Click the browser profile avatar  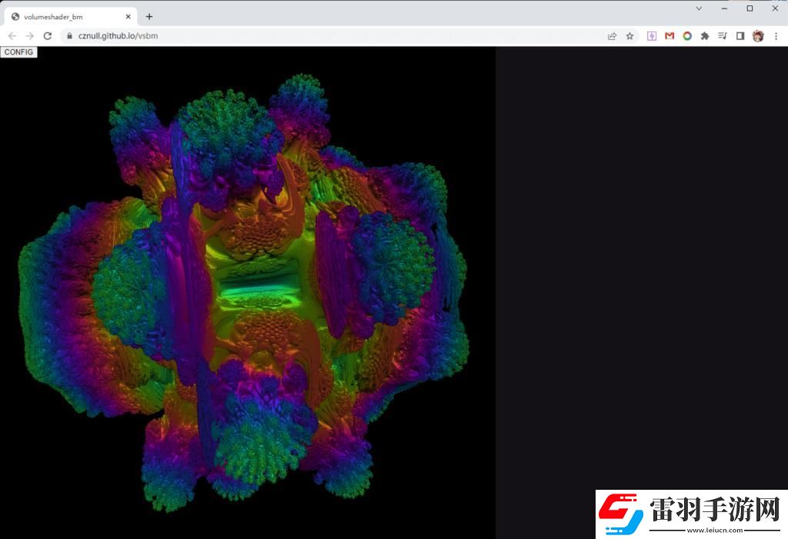tap(760, 35)
